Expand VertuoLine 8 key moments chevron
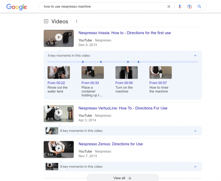This screenshot has width=221, height=181. [195, 131]
